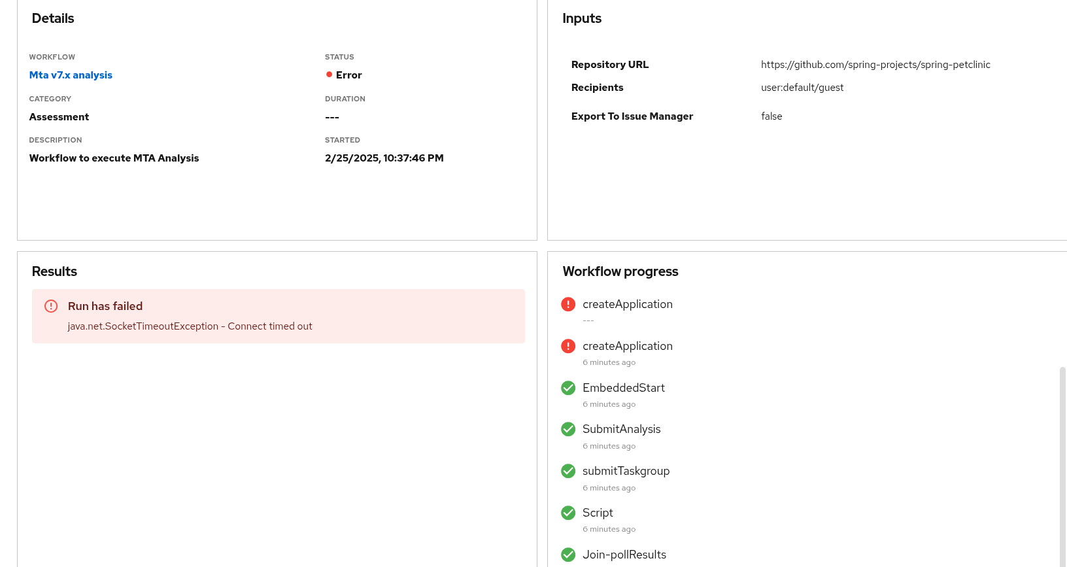Select the SubmitAnalysis step label
Viewport: 1067px width, 567px height.
point(621,429)
